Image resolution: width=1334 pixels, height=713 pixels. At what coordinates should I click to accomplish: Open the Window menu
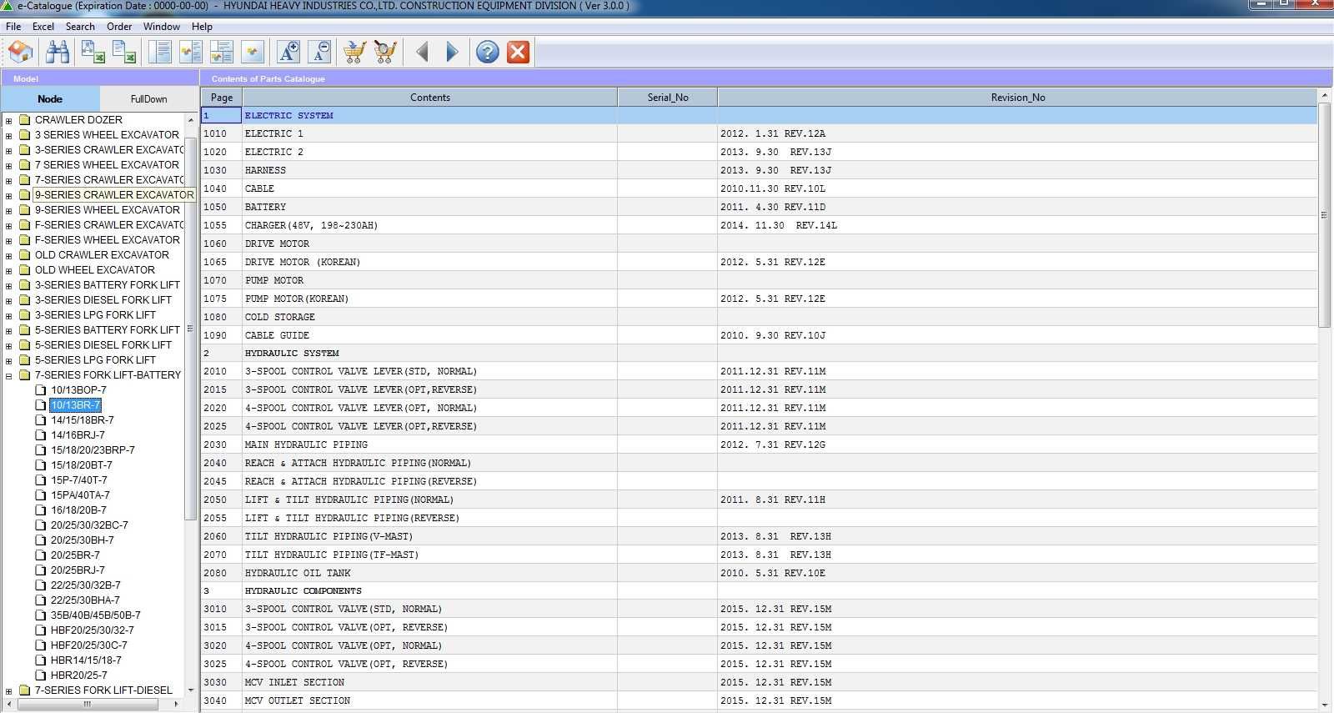[x=161, y=26]
